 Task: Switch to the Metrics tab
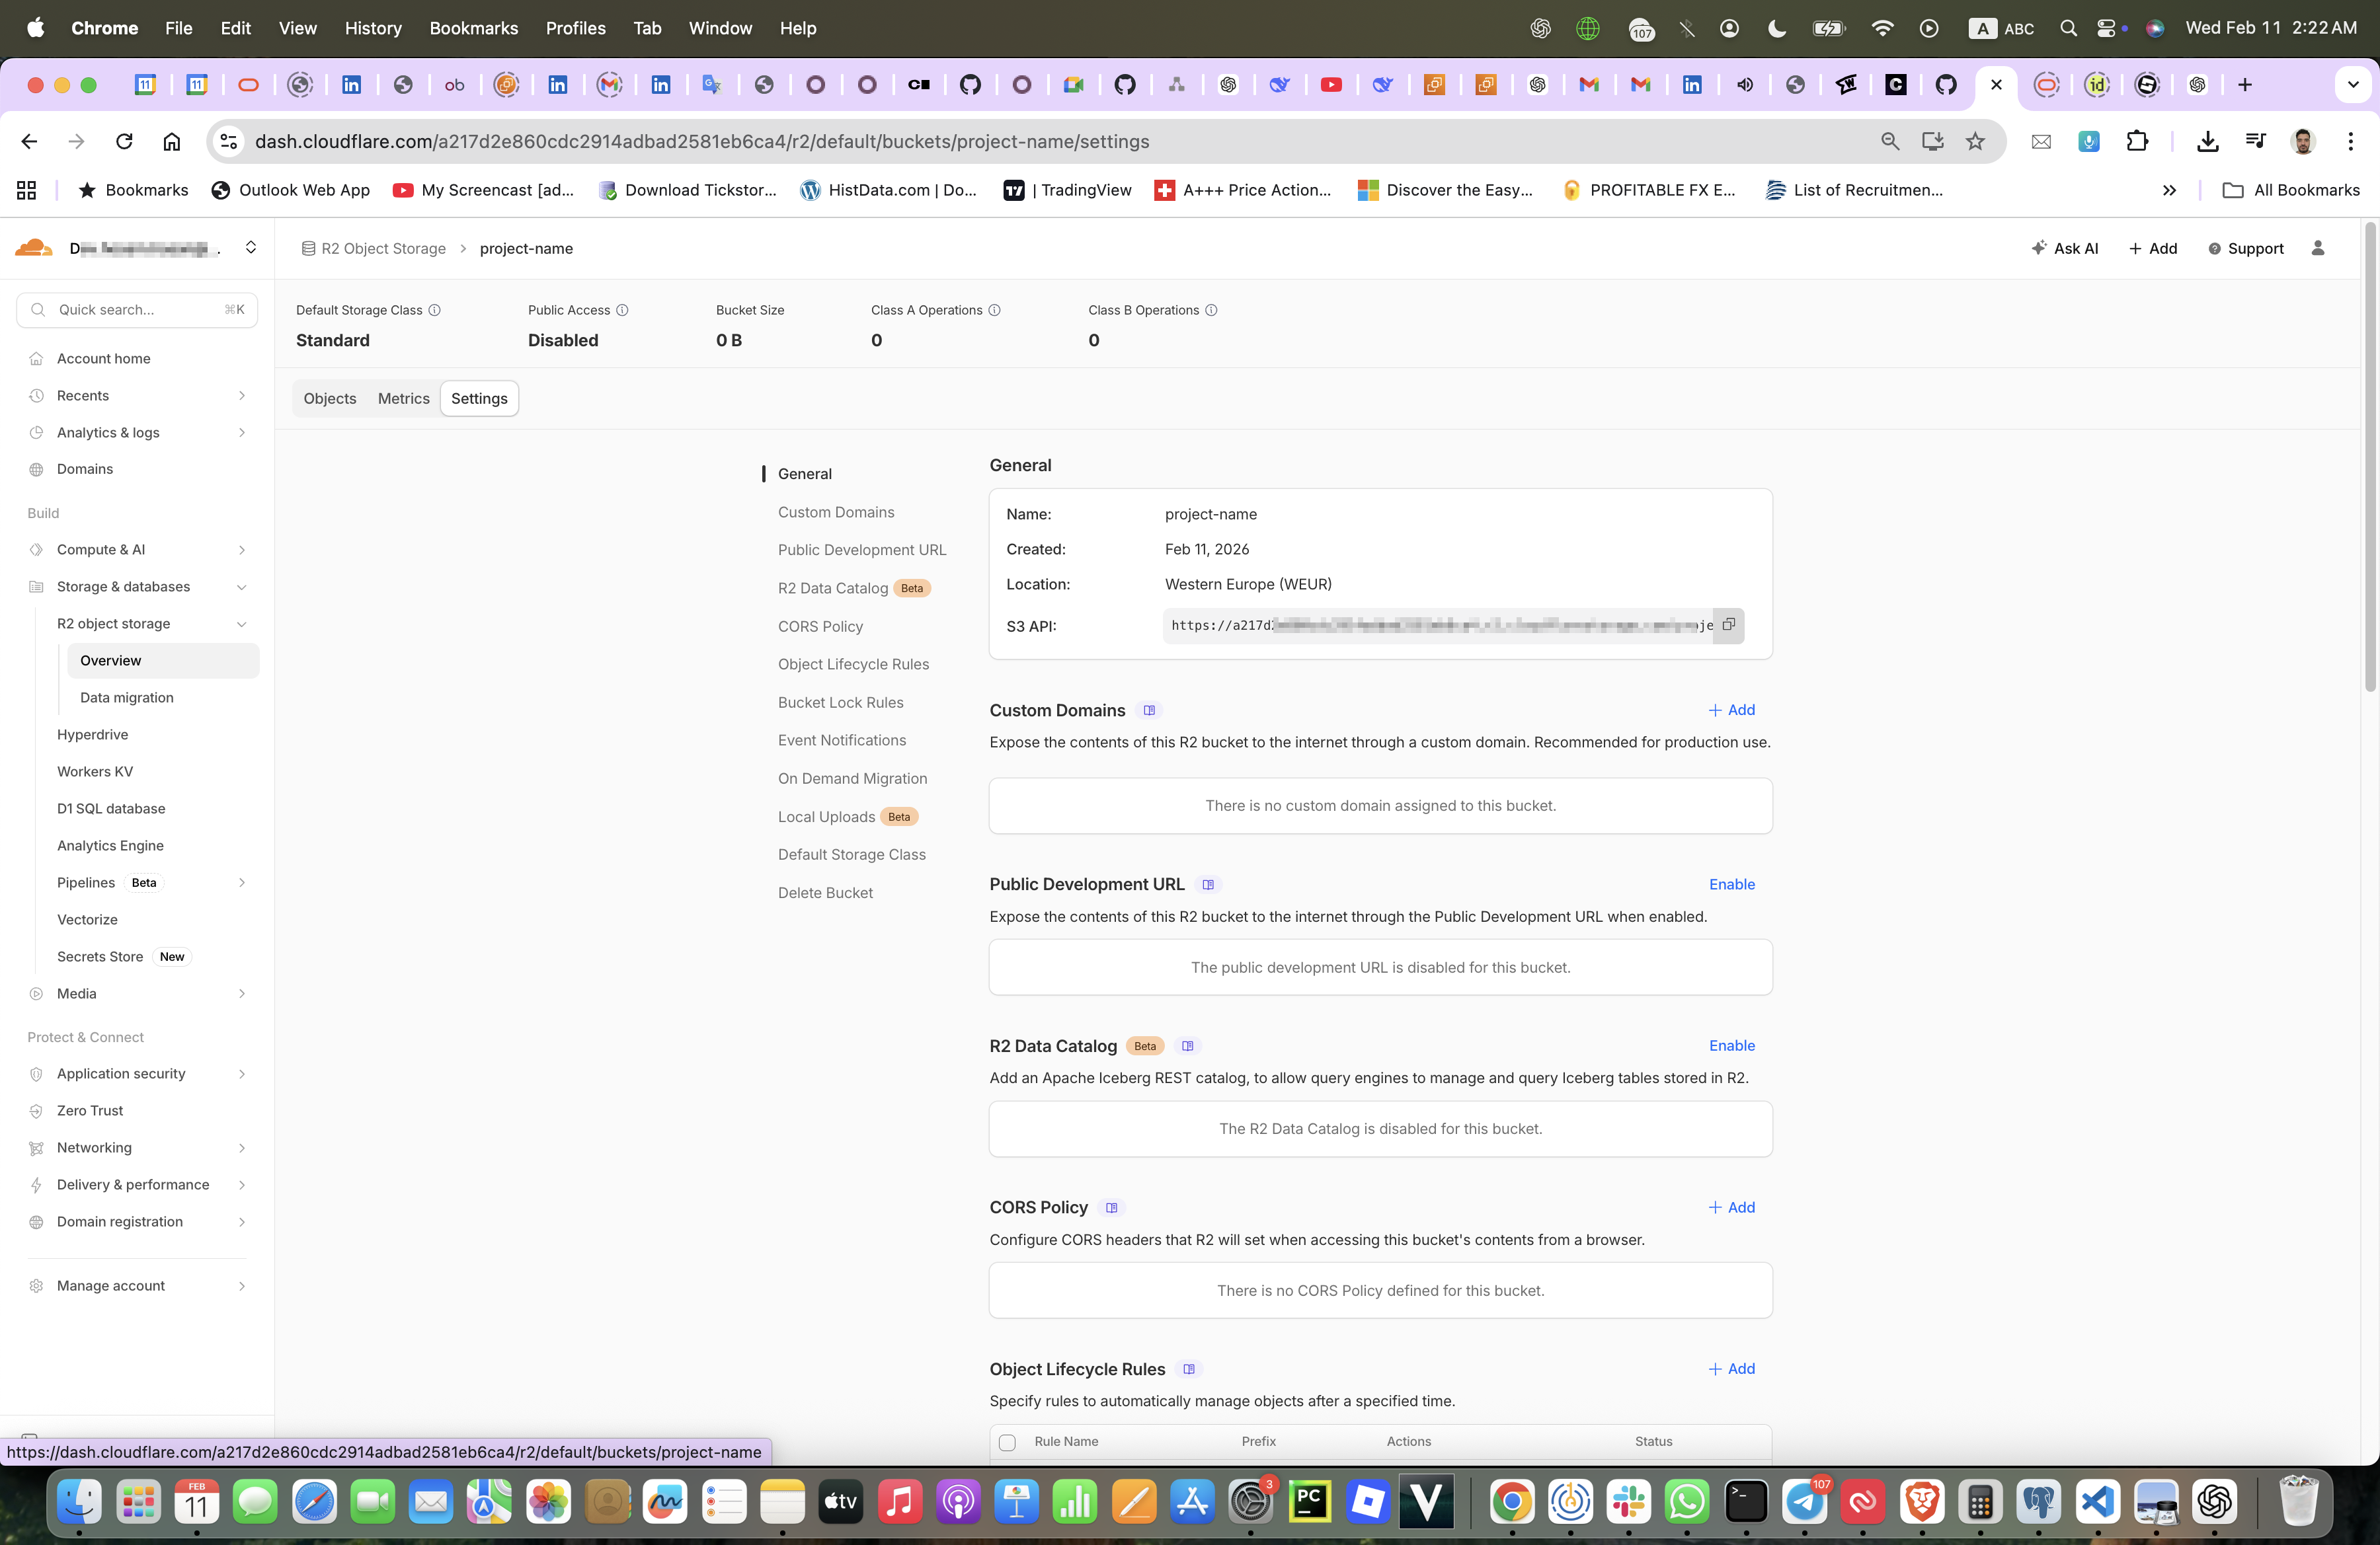tap(403, 398)
